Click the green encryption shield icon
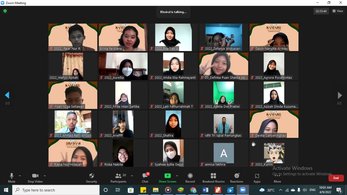The image size is (347, 195). tap(5, 11)
